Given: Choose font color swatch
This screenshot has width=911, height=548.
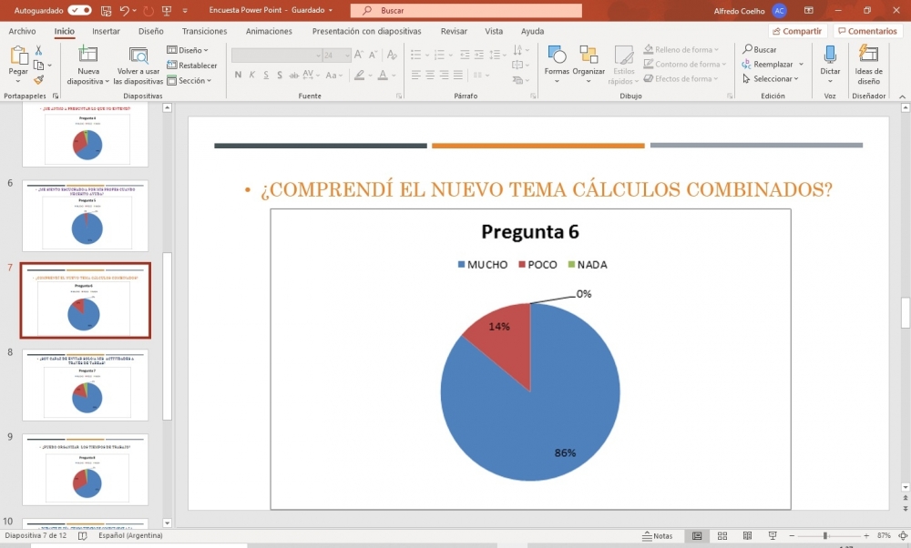Looking at the screenshot, I should tap(383, 75).
